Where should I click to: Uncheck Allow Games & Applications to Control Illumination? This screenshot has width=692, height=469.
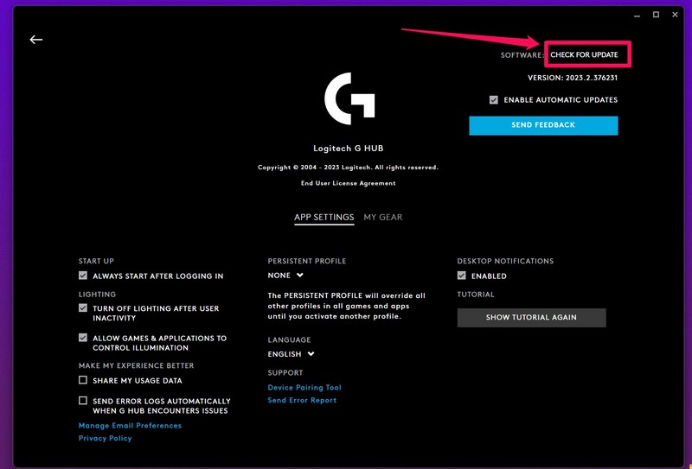click(x=83, y=339)
